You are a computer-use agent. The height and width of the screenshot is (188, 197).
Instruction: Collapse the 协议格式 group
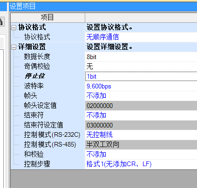coord(14,28)
